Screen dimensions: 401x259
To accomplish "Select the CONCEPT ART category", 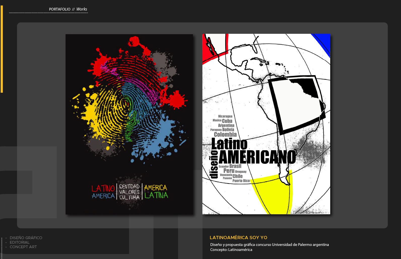I will (23, 247).
